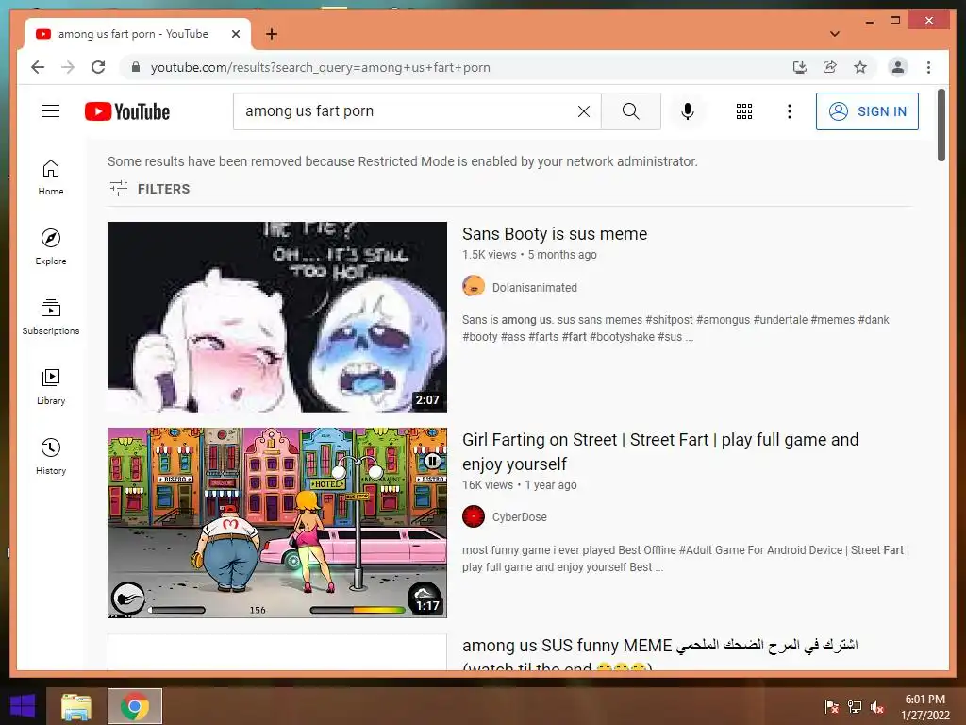Viewport: 966px width, 725px height.
Task: Open the FILTERS options
Action: [150, 189]
